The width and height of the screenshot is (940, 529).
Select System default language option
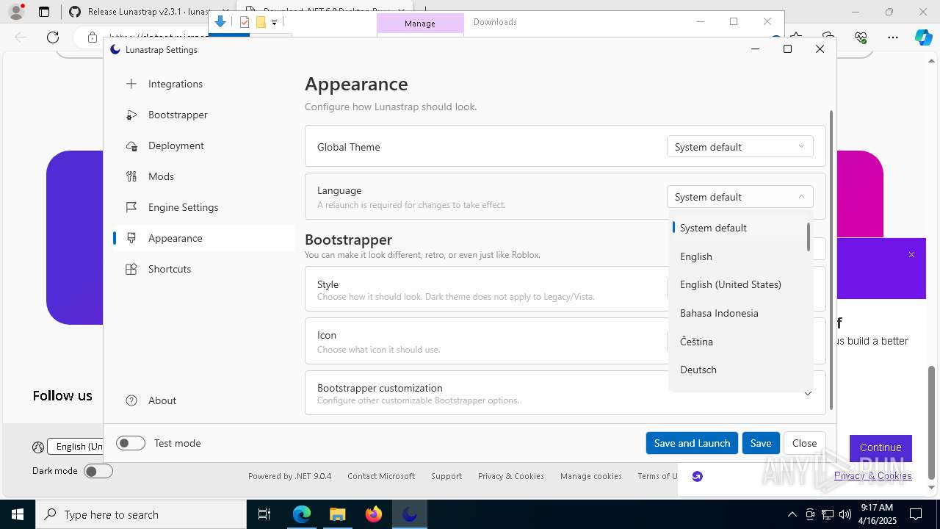point(738,228)
